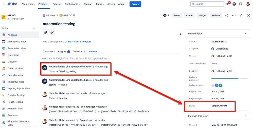
Task: Click Add a description placeholder text
Action: point(53,42)
